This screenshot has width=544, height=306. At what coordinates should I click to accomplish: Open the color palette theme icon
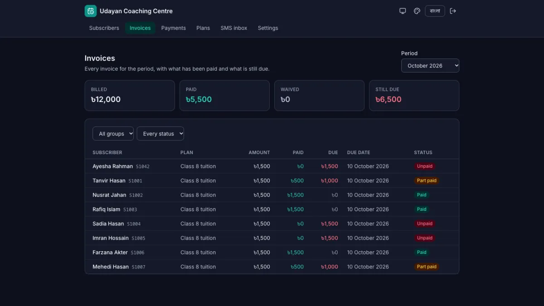point(417,11)
